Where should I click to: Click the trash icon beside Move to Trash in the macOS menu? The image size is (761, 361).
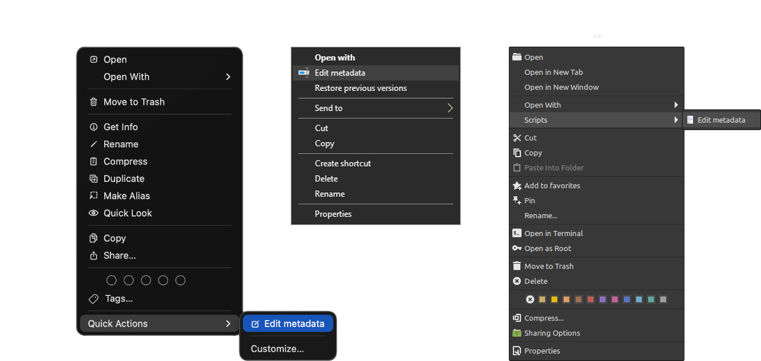94,102
